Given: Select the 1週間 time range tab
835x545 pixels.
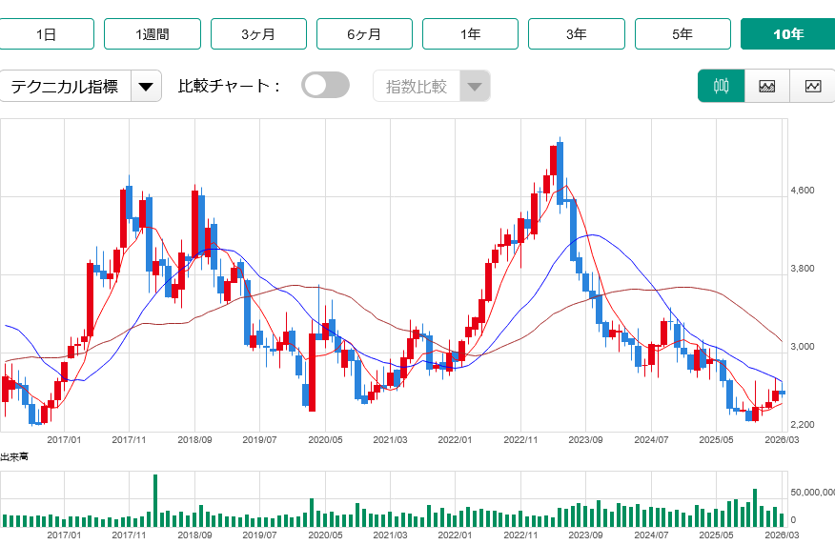Looking at the screenshot, I should pos(153,34).
